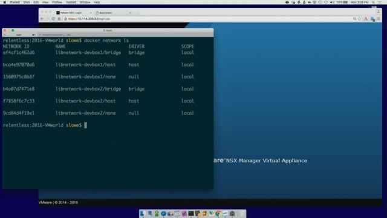Click the terminal cursor at the prompt

point(86,125)
